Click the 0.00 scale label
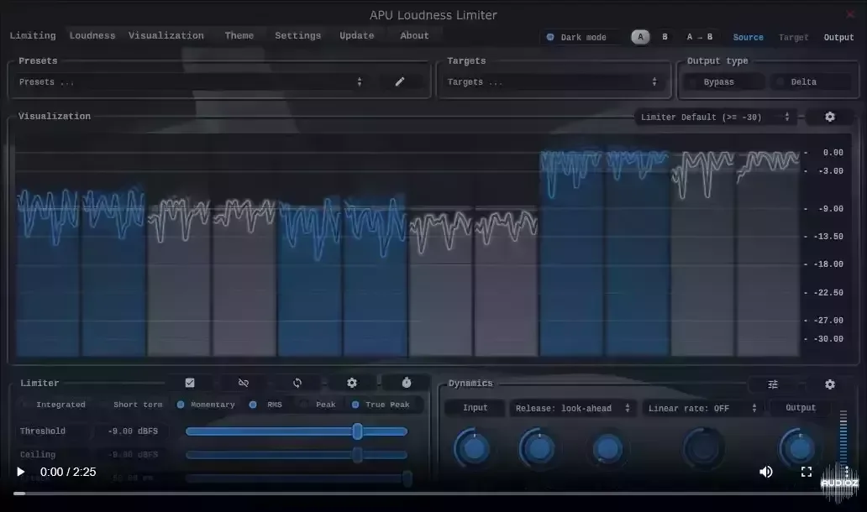Image resolution: width=867 pixels, height=512 pixels. point(833,153)
